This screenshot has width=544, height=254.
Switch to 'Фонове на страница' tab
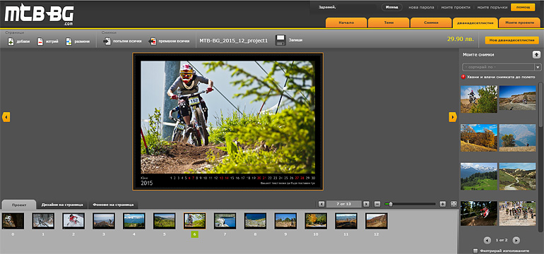tap(113, 205)
